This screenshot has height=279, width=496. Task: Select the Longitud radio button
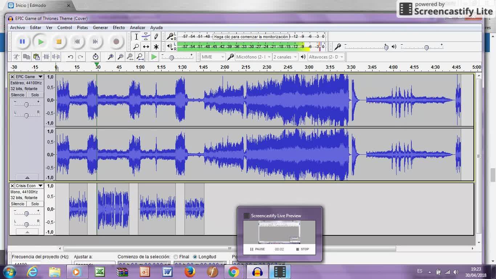click(195, 257)
